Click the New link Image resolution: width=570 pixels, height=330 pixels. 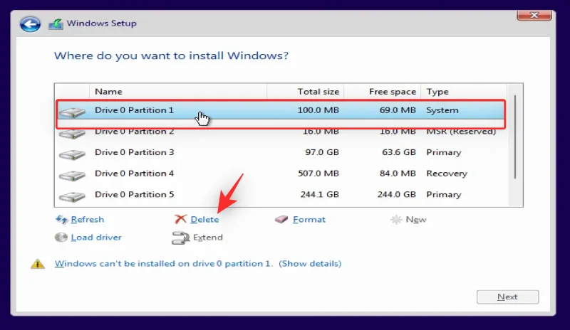click(x=416, y=219)
